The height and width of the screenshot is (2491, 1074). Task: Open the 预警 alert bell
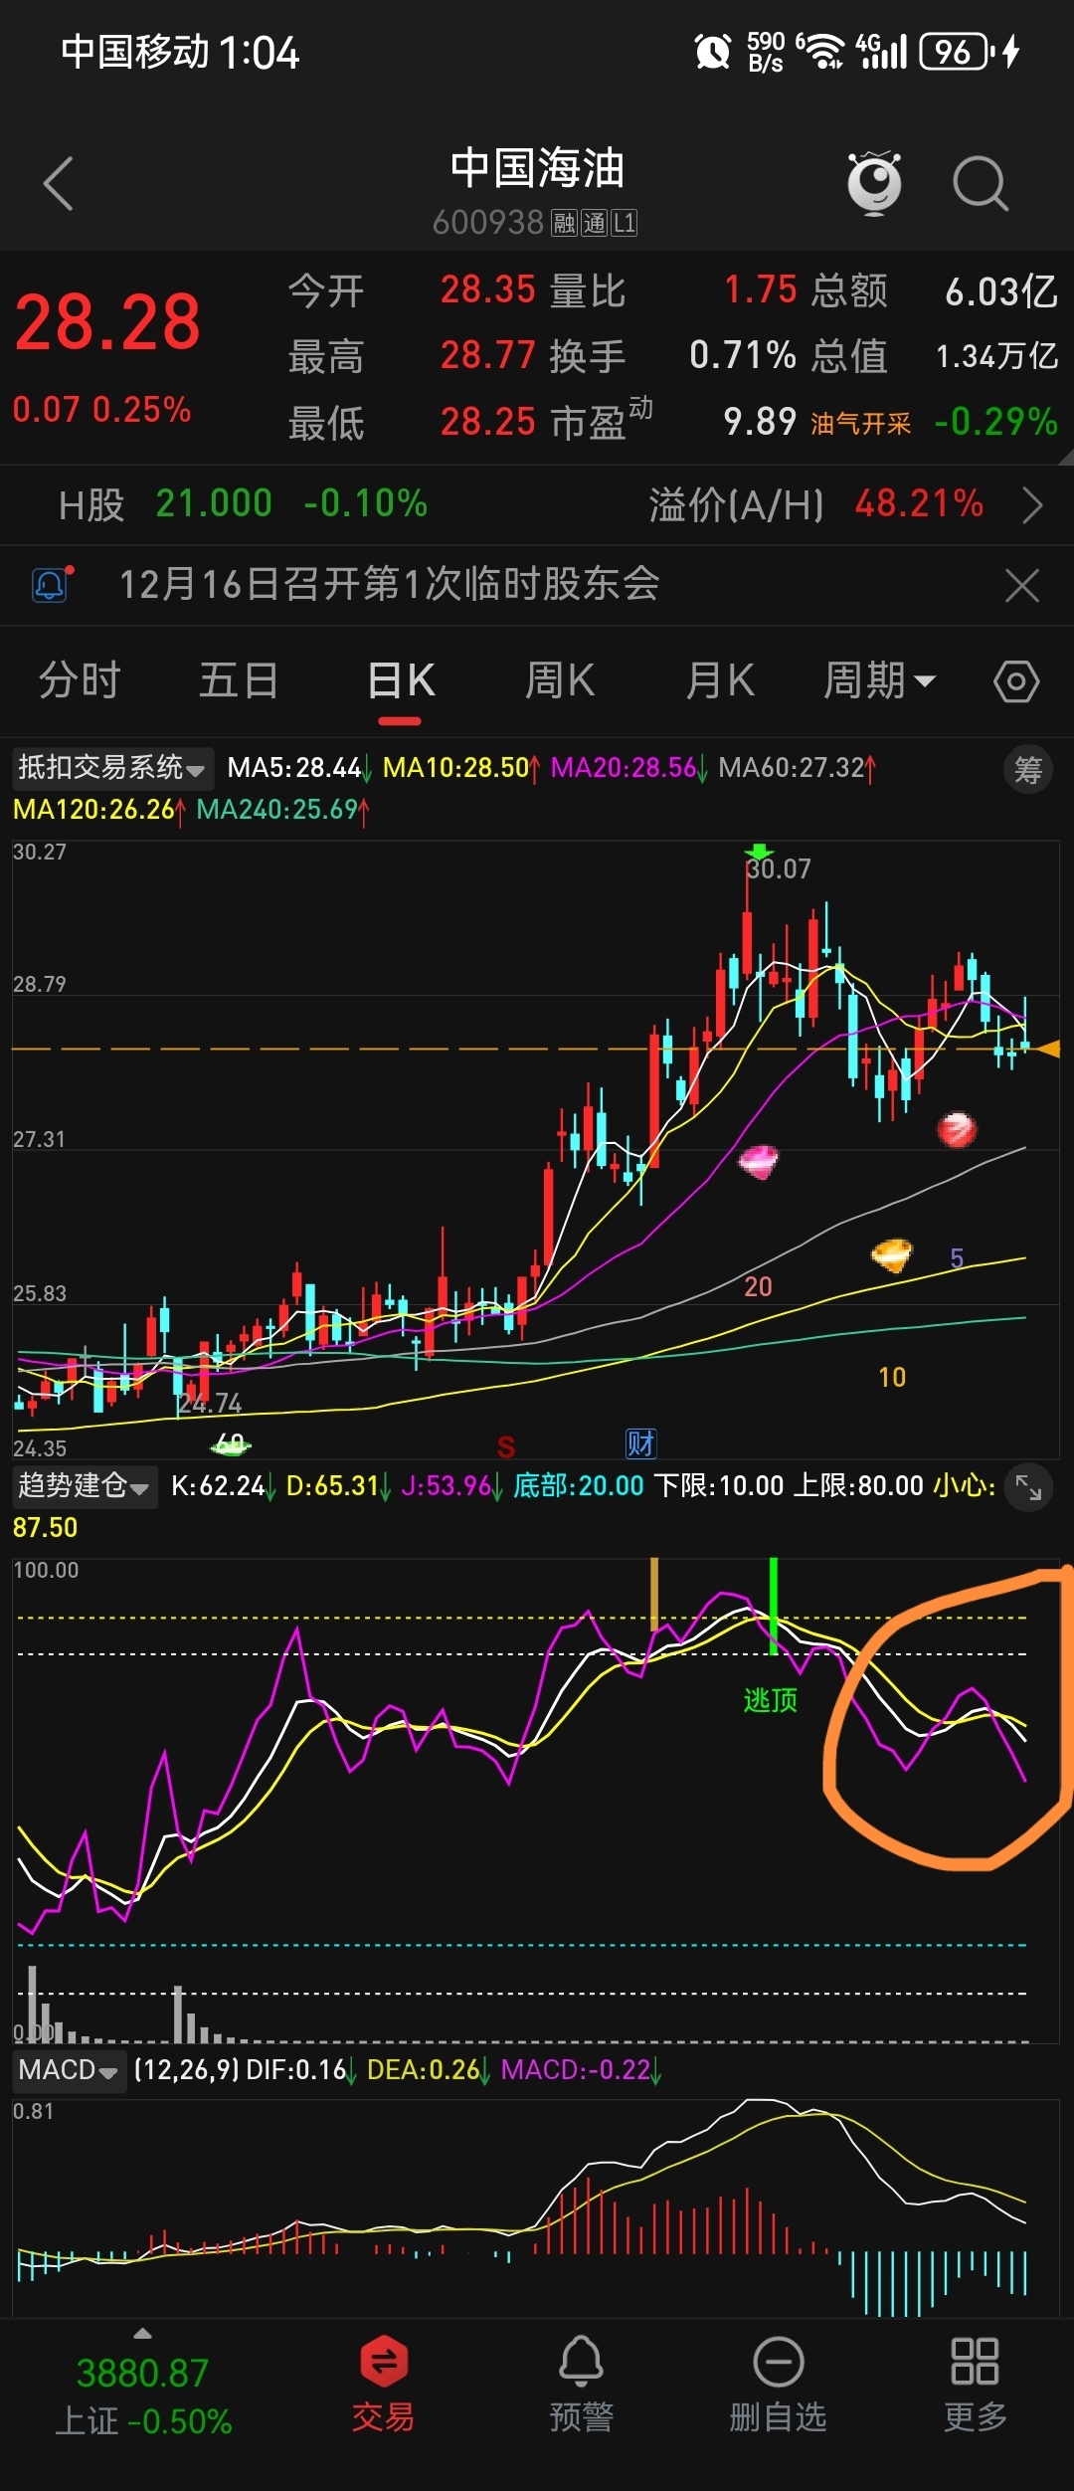tap(582, 2384)
